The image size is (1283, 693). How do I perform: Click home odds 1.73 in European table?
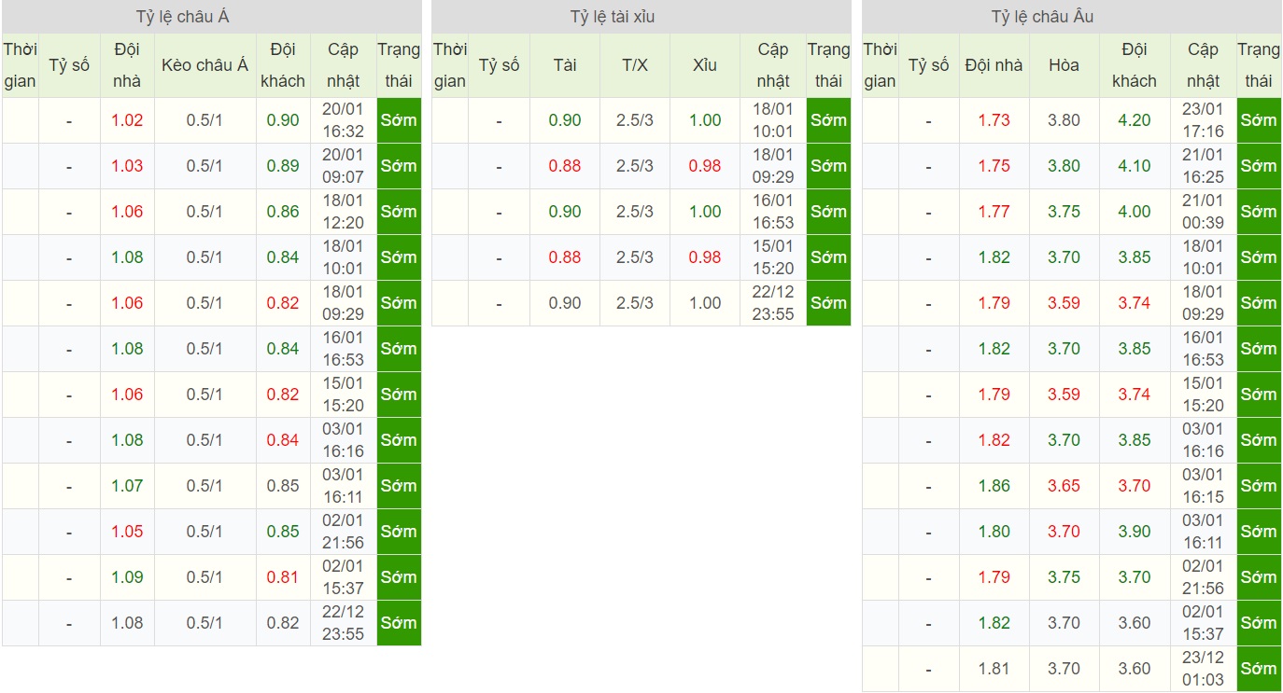point(994,120)
